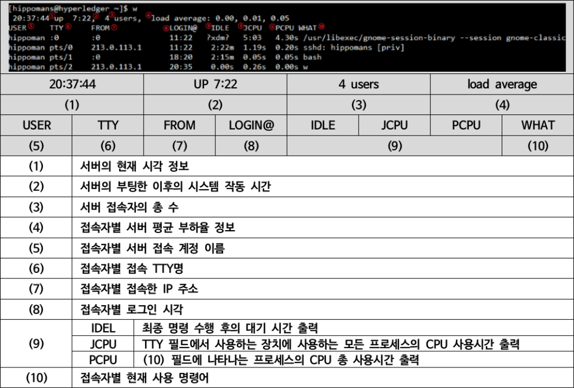Select PCPU value '4.30s'
Viewport: 574px width, 388px height.
click(x=286, y=37)
